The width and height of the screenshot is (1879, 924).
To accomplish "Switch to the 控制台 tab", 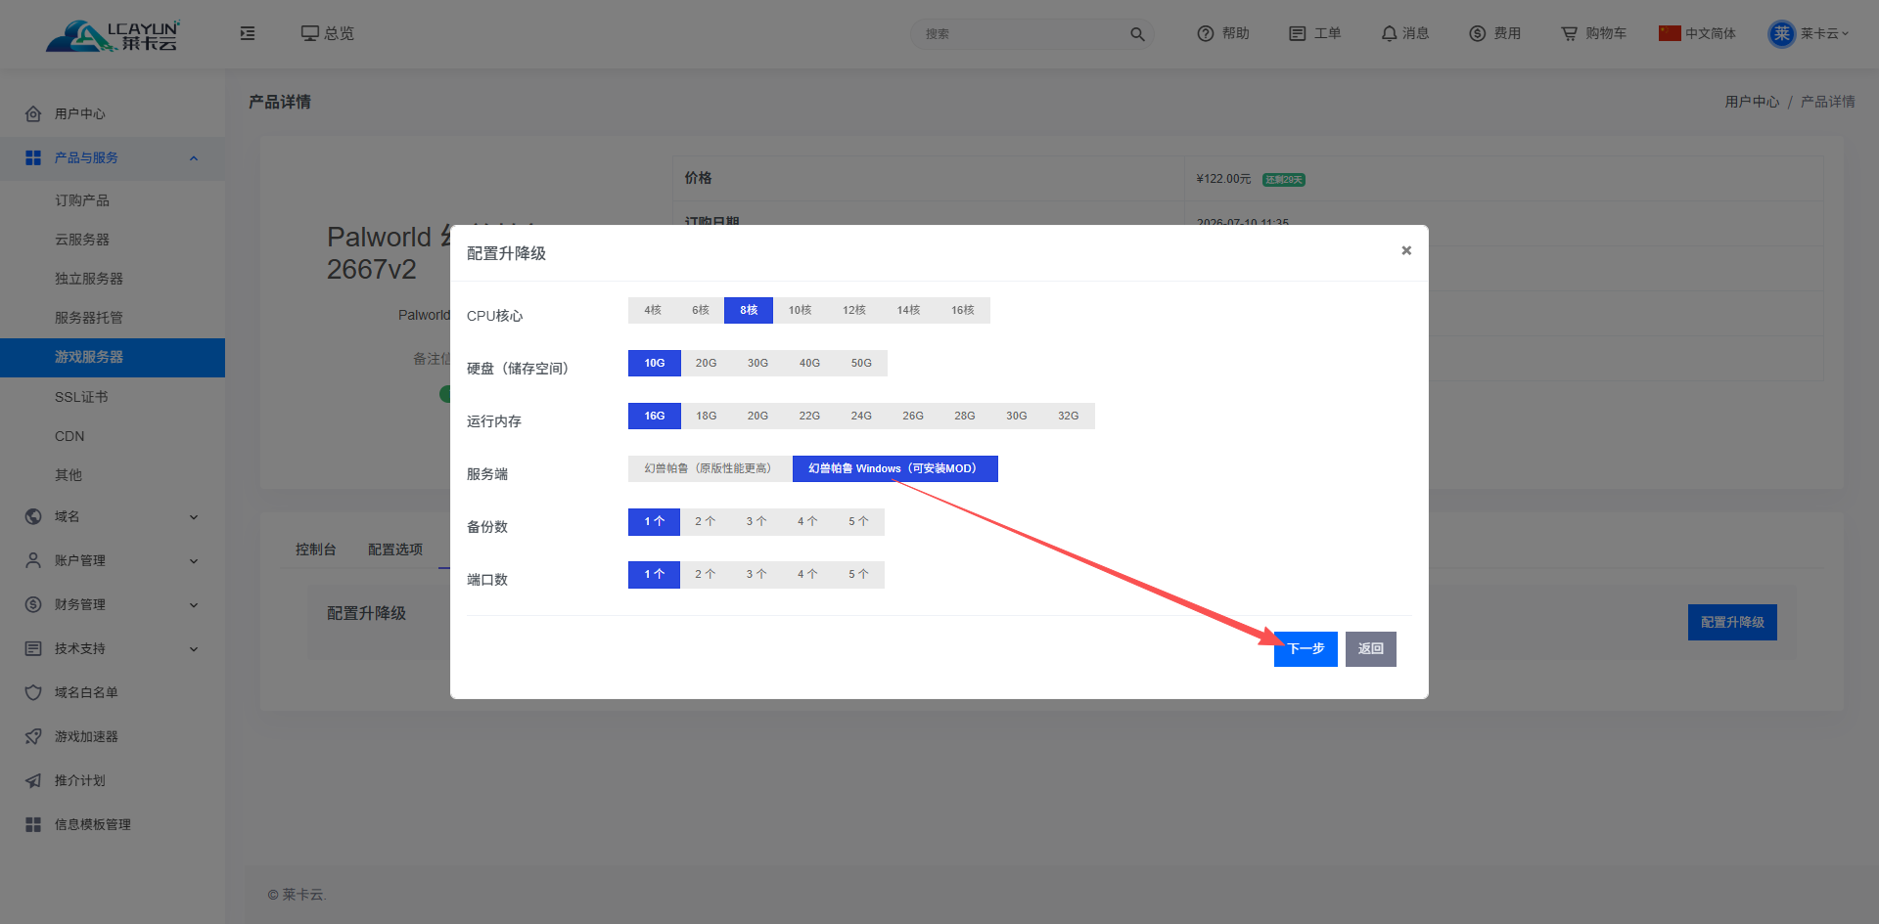I will coord(315,550).
